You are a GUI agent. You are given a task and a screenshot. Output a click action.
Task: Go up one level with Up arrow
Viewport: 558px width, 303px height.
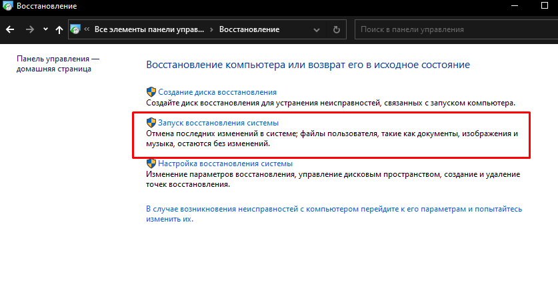tap(59, 30)
